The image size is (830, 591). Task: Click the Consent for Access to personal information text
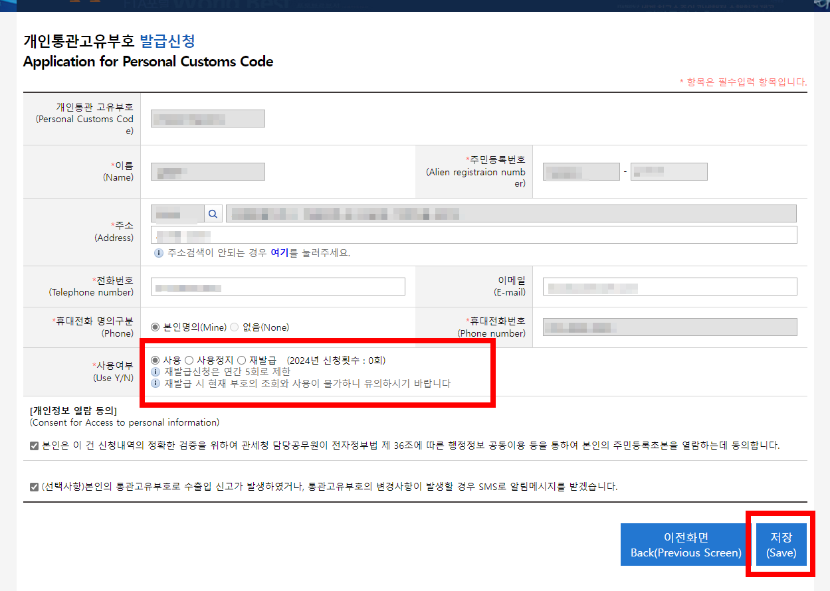click(125, 422)
